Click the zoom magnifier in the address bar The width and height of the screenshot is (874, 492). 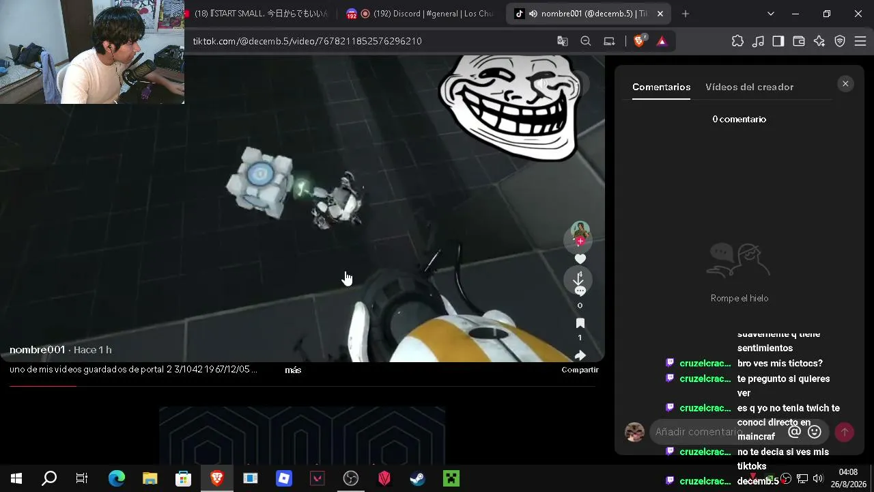(x=586, y=41)
